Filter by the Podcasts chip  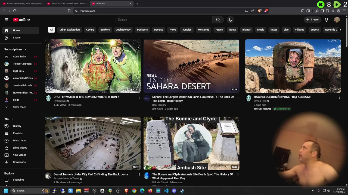[142, 30]
